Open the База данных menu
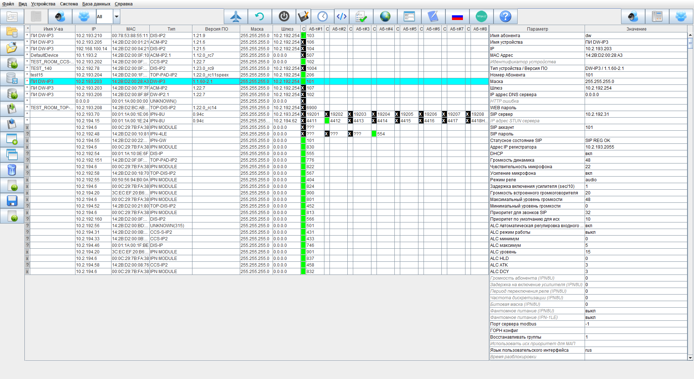The height and width of the screenshot is (379, 694). [x=96, y=4]
